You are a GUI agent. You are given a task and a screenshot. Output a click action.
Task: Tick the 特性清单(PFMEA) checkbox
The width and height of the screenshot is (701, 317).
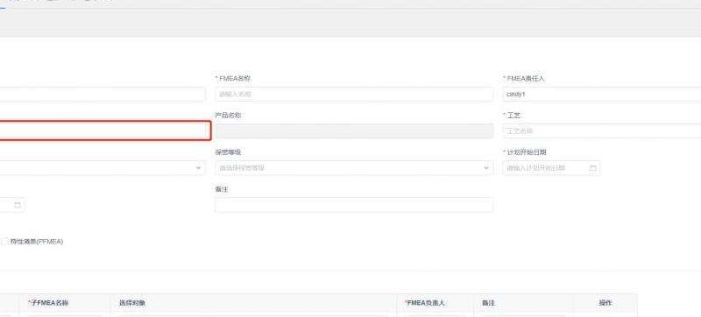tap(4, 242)
